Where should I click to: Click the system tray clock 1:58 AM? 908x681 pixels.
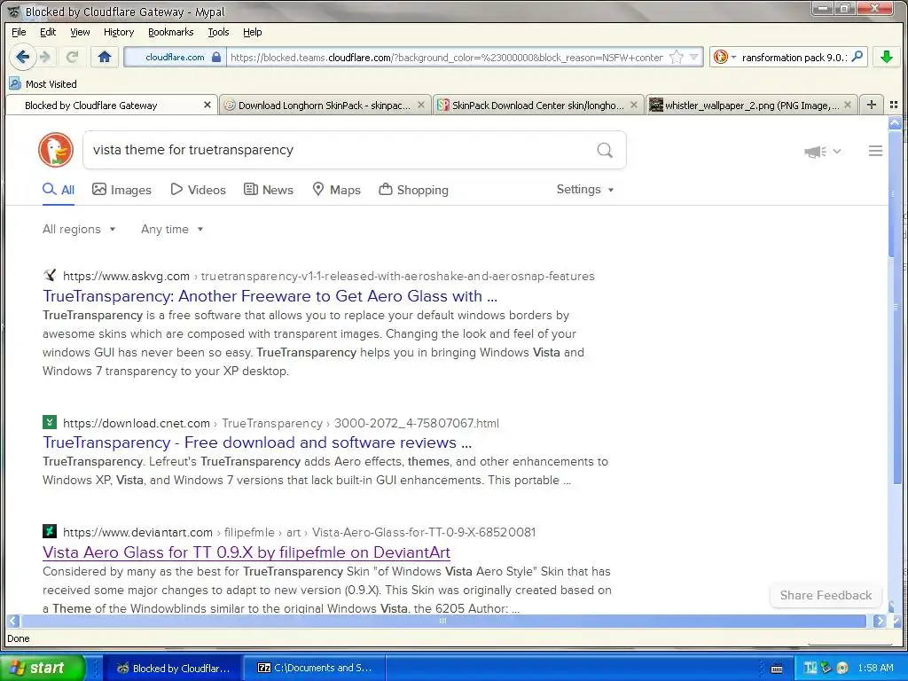(875, 668)
